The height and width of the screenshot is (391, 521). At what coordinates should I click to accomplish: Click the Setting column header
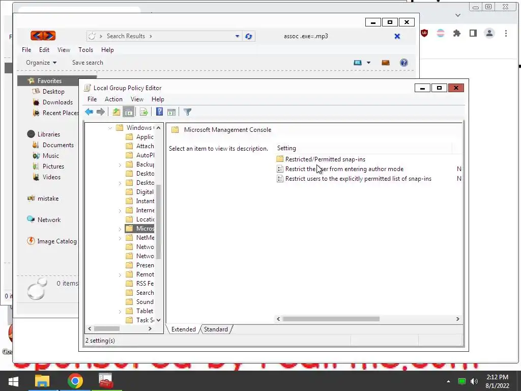pos(363,148)
